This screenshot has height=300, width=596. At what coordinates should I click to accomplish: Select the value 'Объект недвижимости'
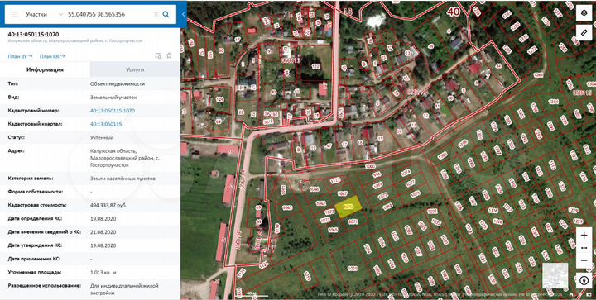tap(118, 83)
